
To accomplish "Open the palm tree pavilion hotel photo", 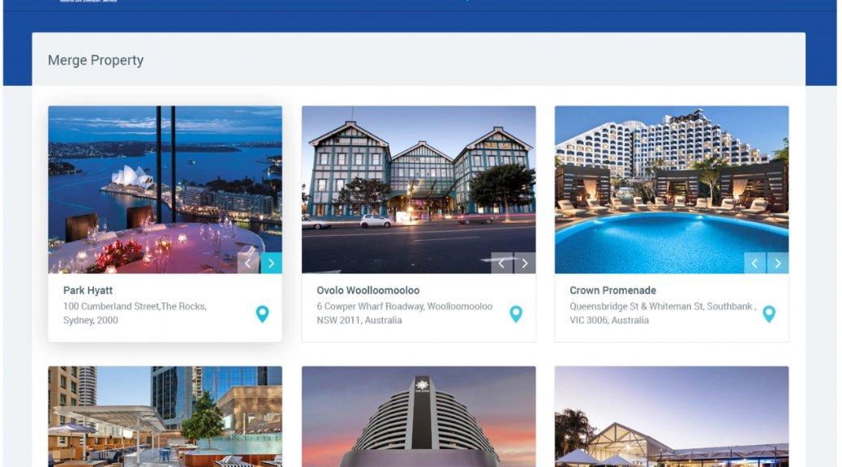I will (672, 417).
